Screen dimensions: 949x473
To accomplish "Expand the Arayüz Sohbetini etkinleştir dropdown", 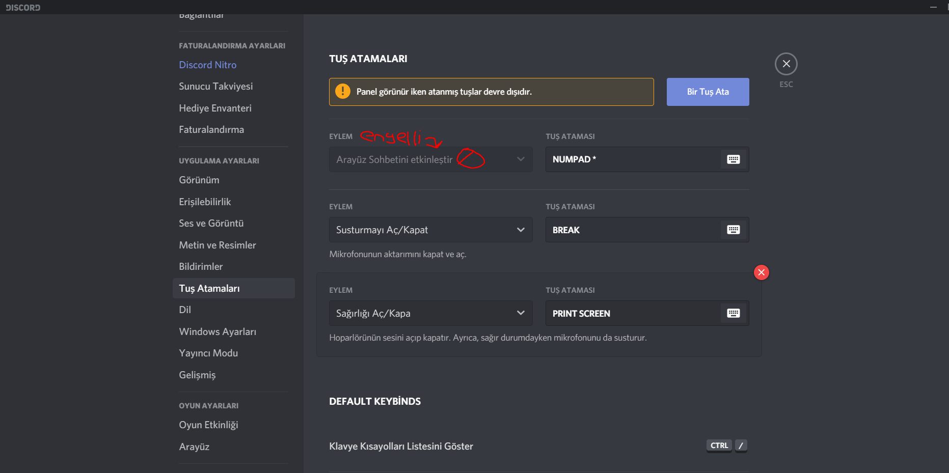I will coord(520,159).
